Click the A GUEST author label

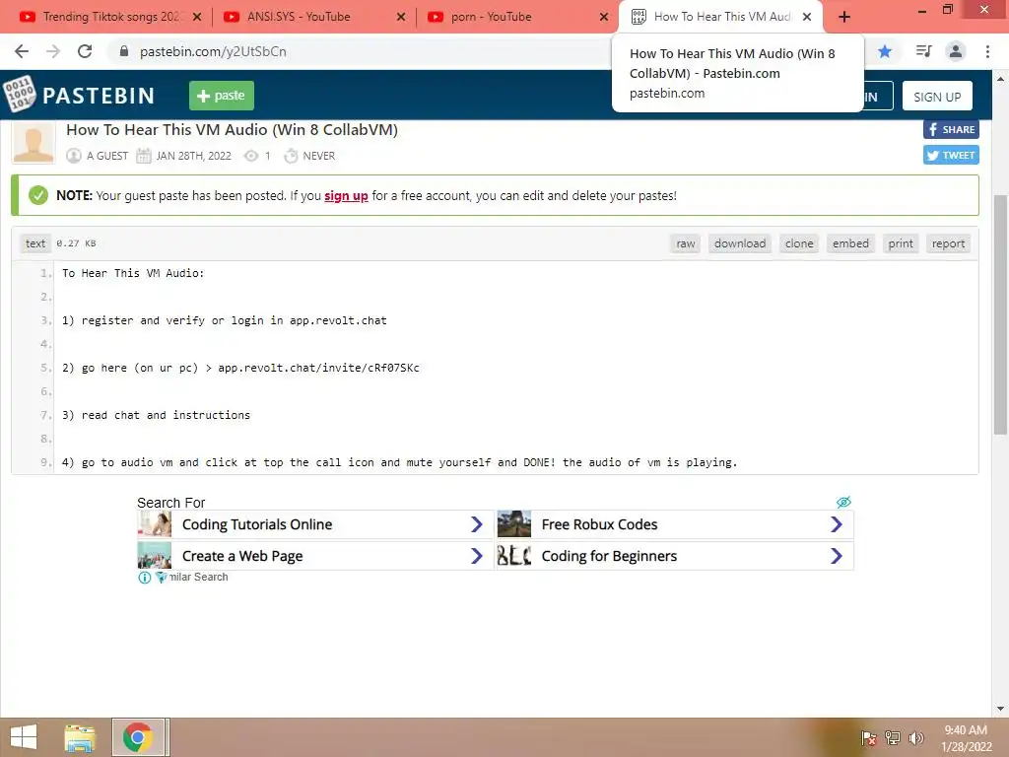(x=107, y=156)
